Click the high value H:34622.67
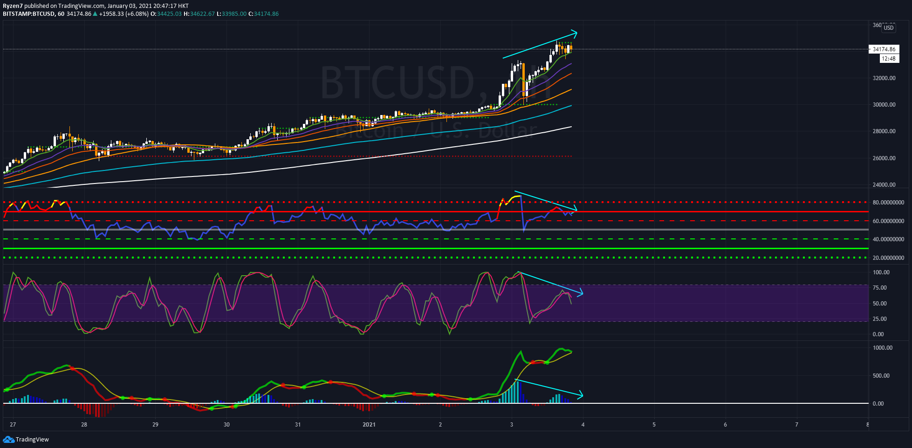912x448 pixels. tap(199, 14)
